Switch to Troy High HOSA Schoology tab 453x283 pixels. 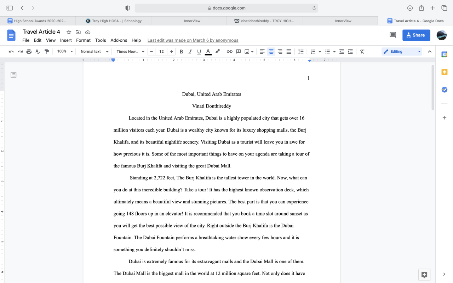click(x=113, y=21)
